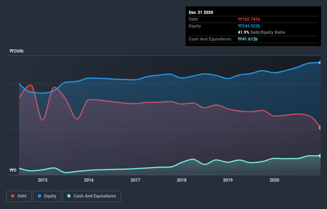Click the ₩260b y-axis label
Image resolution: width=327 pixels, height=209 pixels.
pyautogui.click(x=16, y=51)
